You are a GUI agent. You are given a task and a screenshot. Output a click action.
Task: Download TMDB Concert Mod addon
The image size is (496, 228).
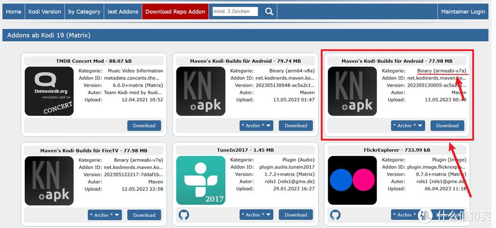point(144,126)
